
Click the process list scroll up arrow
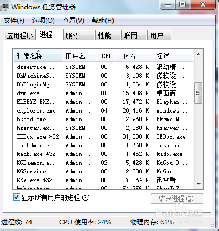pyautogui.click(x=198, y=54)
